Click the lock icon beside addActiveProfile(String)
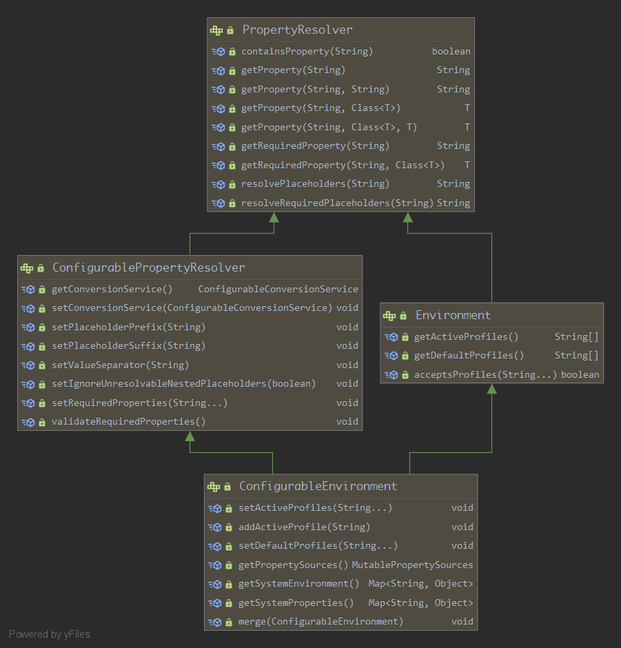 [x=229, y=527]
